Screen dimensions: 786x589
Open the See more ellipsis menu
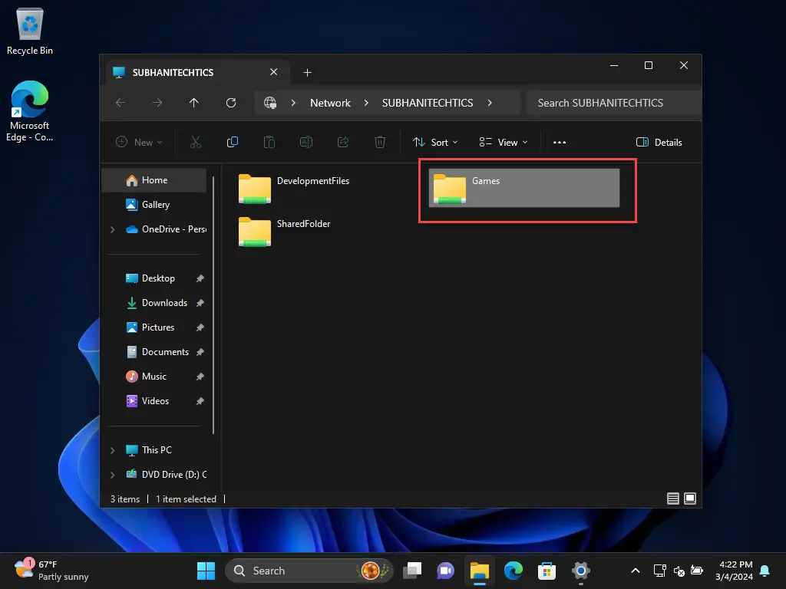560,142
